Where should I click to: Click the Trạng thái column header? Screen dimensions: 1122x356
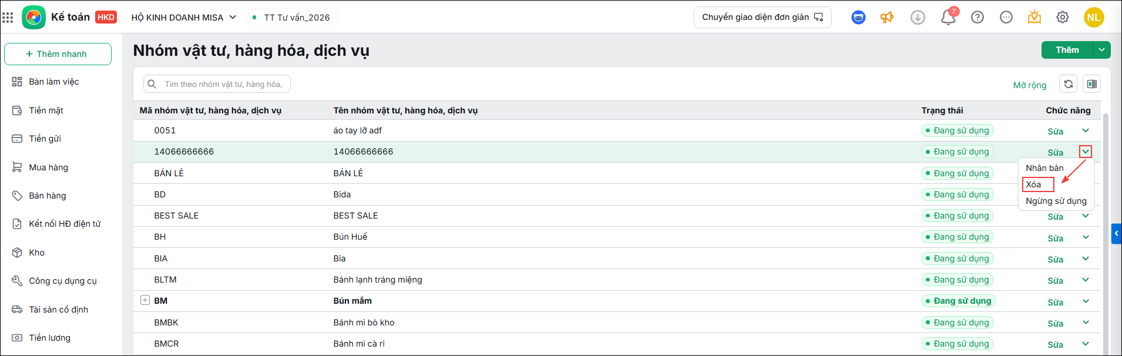click(942, 110)
